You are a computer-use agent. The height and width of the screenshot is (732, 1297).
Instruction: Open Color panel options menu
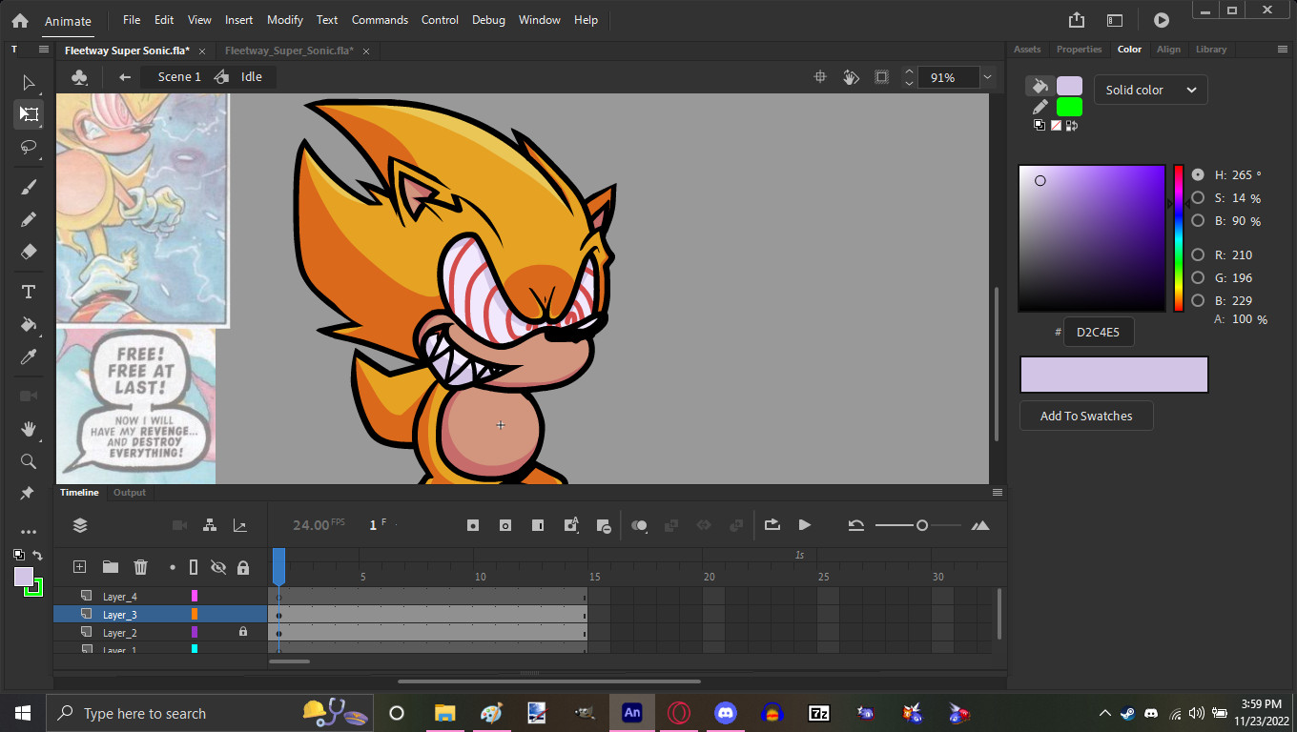click(1284, 49)
